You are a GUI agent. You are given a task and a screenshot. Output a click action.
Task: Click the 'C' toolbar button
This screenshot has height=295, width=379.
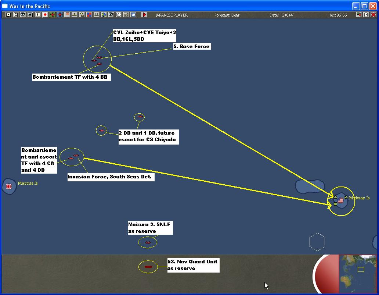click(x=366, y=15)
